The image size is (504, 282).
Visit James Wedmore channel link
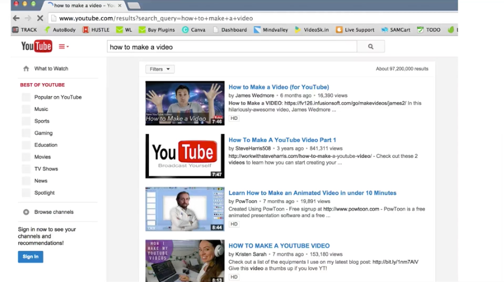click(255, 96)
